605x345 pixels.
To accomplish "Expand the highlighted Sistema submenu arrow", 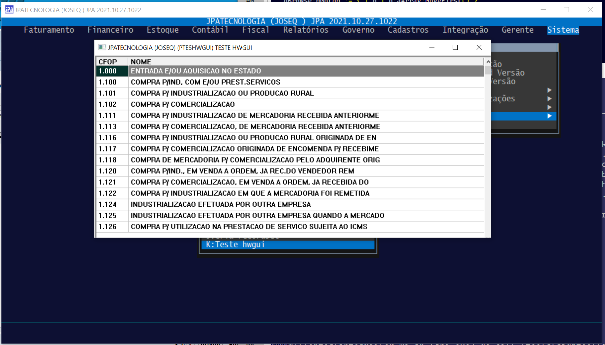I will coord(549,116).
